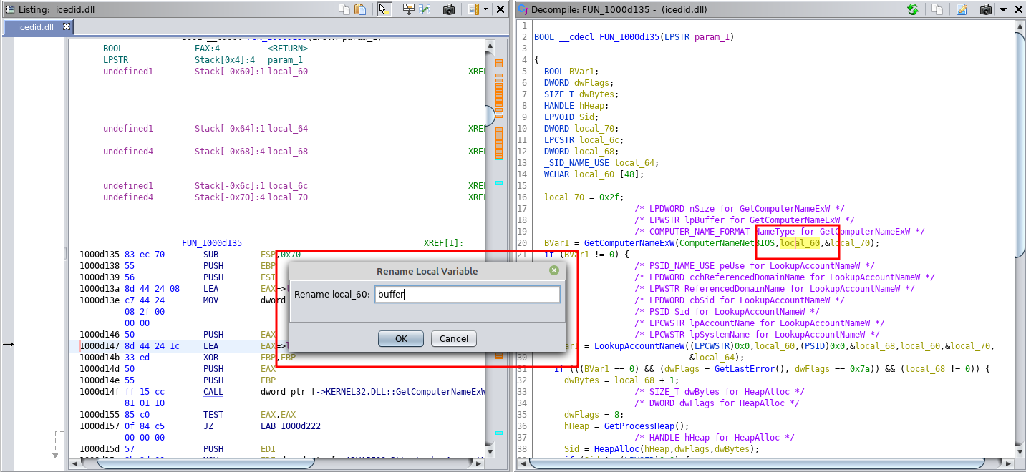Export decompiled function with pencil icon

(962, 9)
